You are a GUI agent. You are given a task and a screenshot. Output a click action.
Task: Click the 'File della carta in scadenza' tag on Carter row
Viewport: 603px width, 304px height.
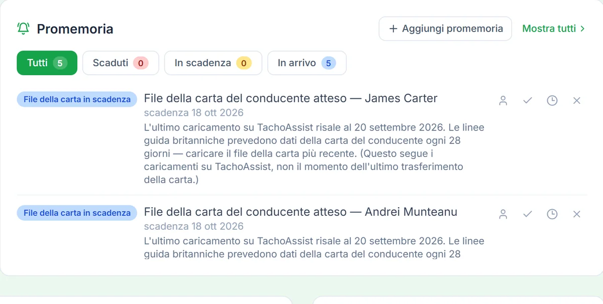pyautogui.click(x=77, y=99)
